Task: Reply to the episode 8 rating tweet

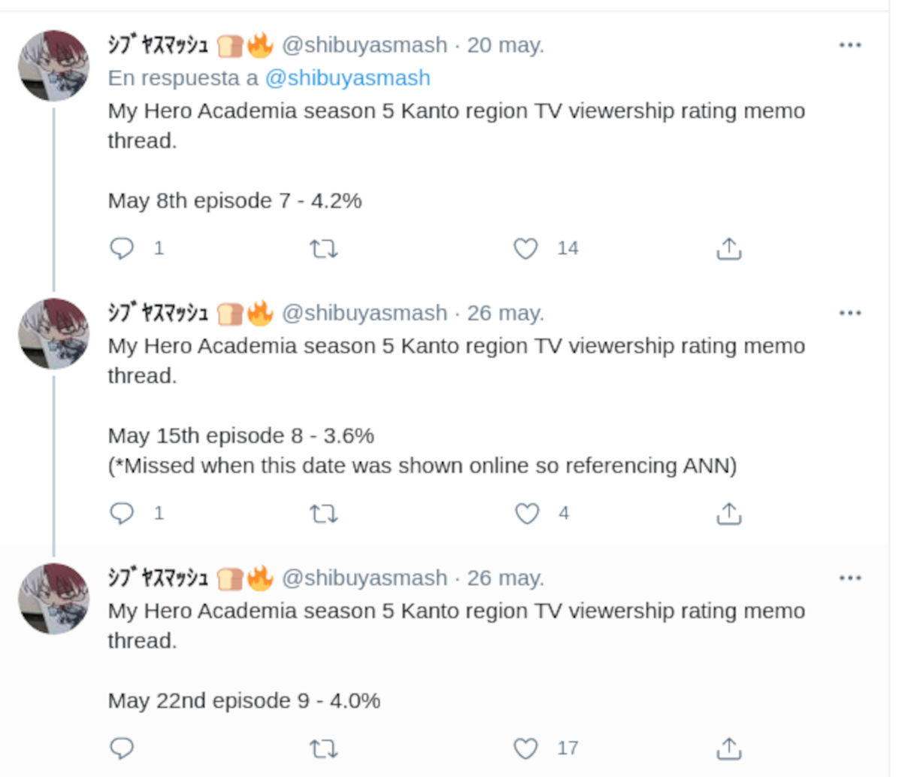Action: pyautogui.click(x=123, y=514)
